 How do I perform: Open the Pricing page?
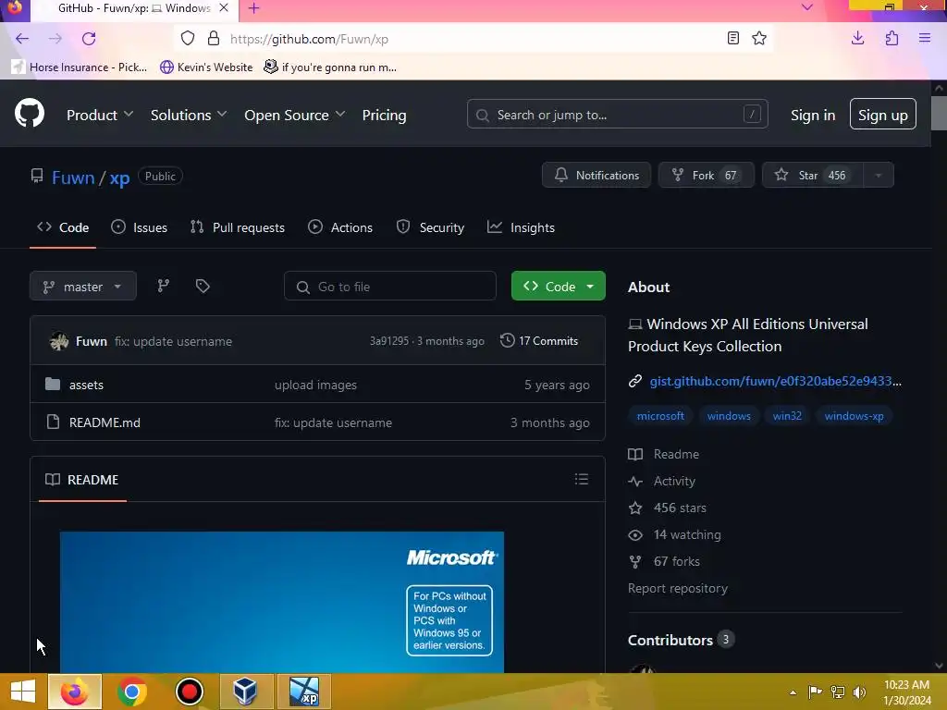(384, 115)
